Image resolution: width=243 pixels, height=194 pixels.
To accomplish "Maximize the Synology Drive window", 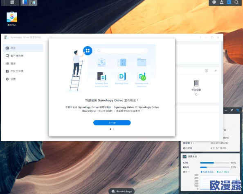I will (x=212, y=38).
